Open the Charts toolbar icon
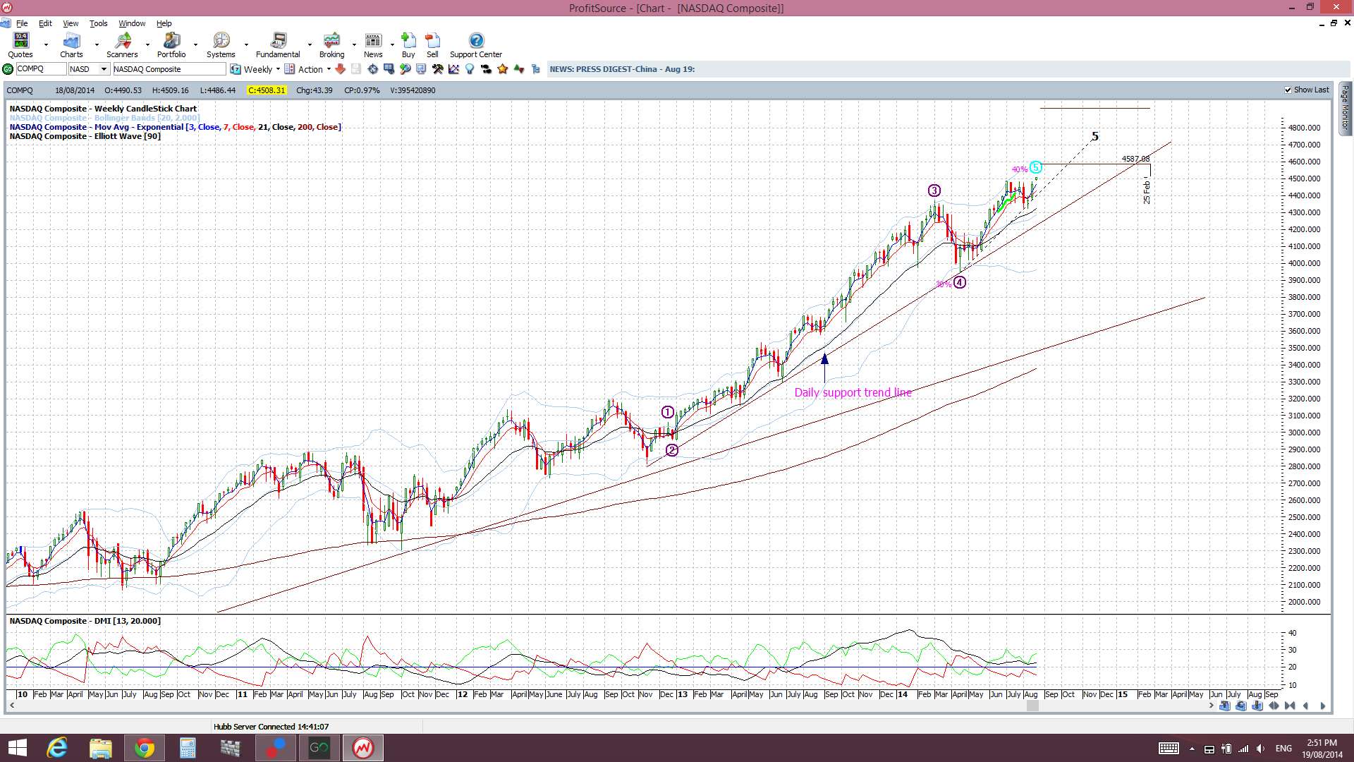This screenshot has height=762, width=1354. tap(71, 45)
